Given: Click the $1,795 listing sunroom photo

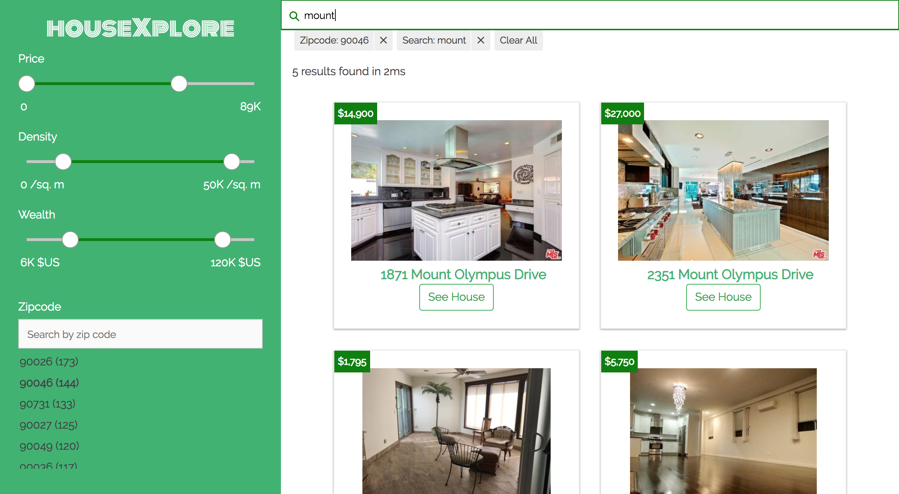Looking at the screenshot, I should (456, 431).
